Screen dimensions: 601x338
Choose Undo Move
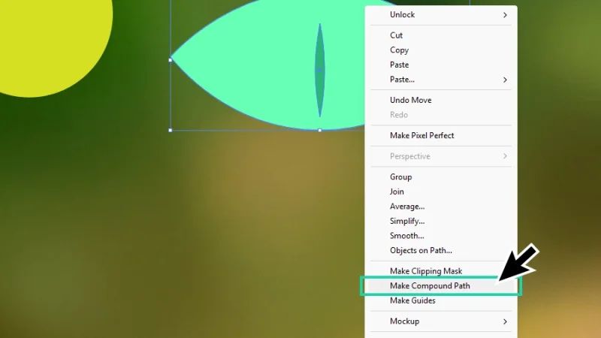410,100
